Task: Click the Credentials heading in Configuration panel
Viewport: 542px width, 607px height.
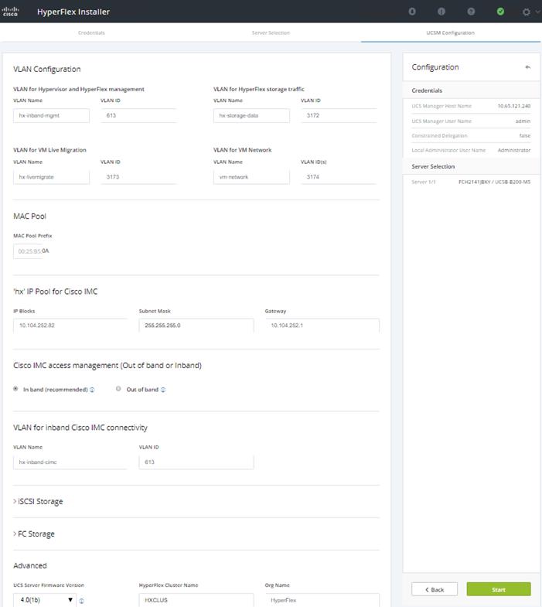Action: [x=427, y=90]
